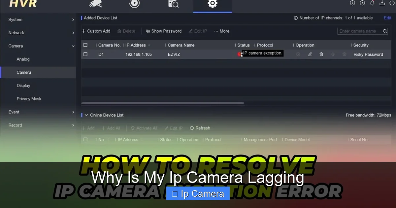Tick the checkbox for camera D1

tap(85, 54)
